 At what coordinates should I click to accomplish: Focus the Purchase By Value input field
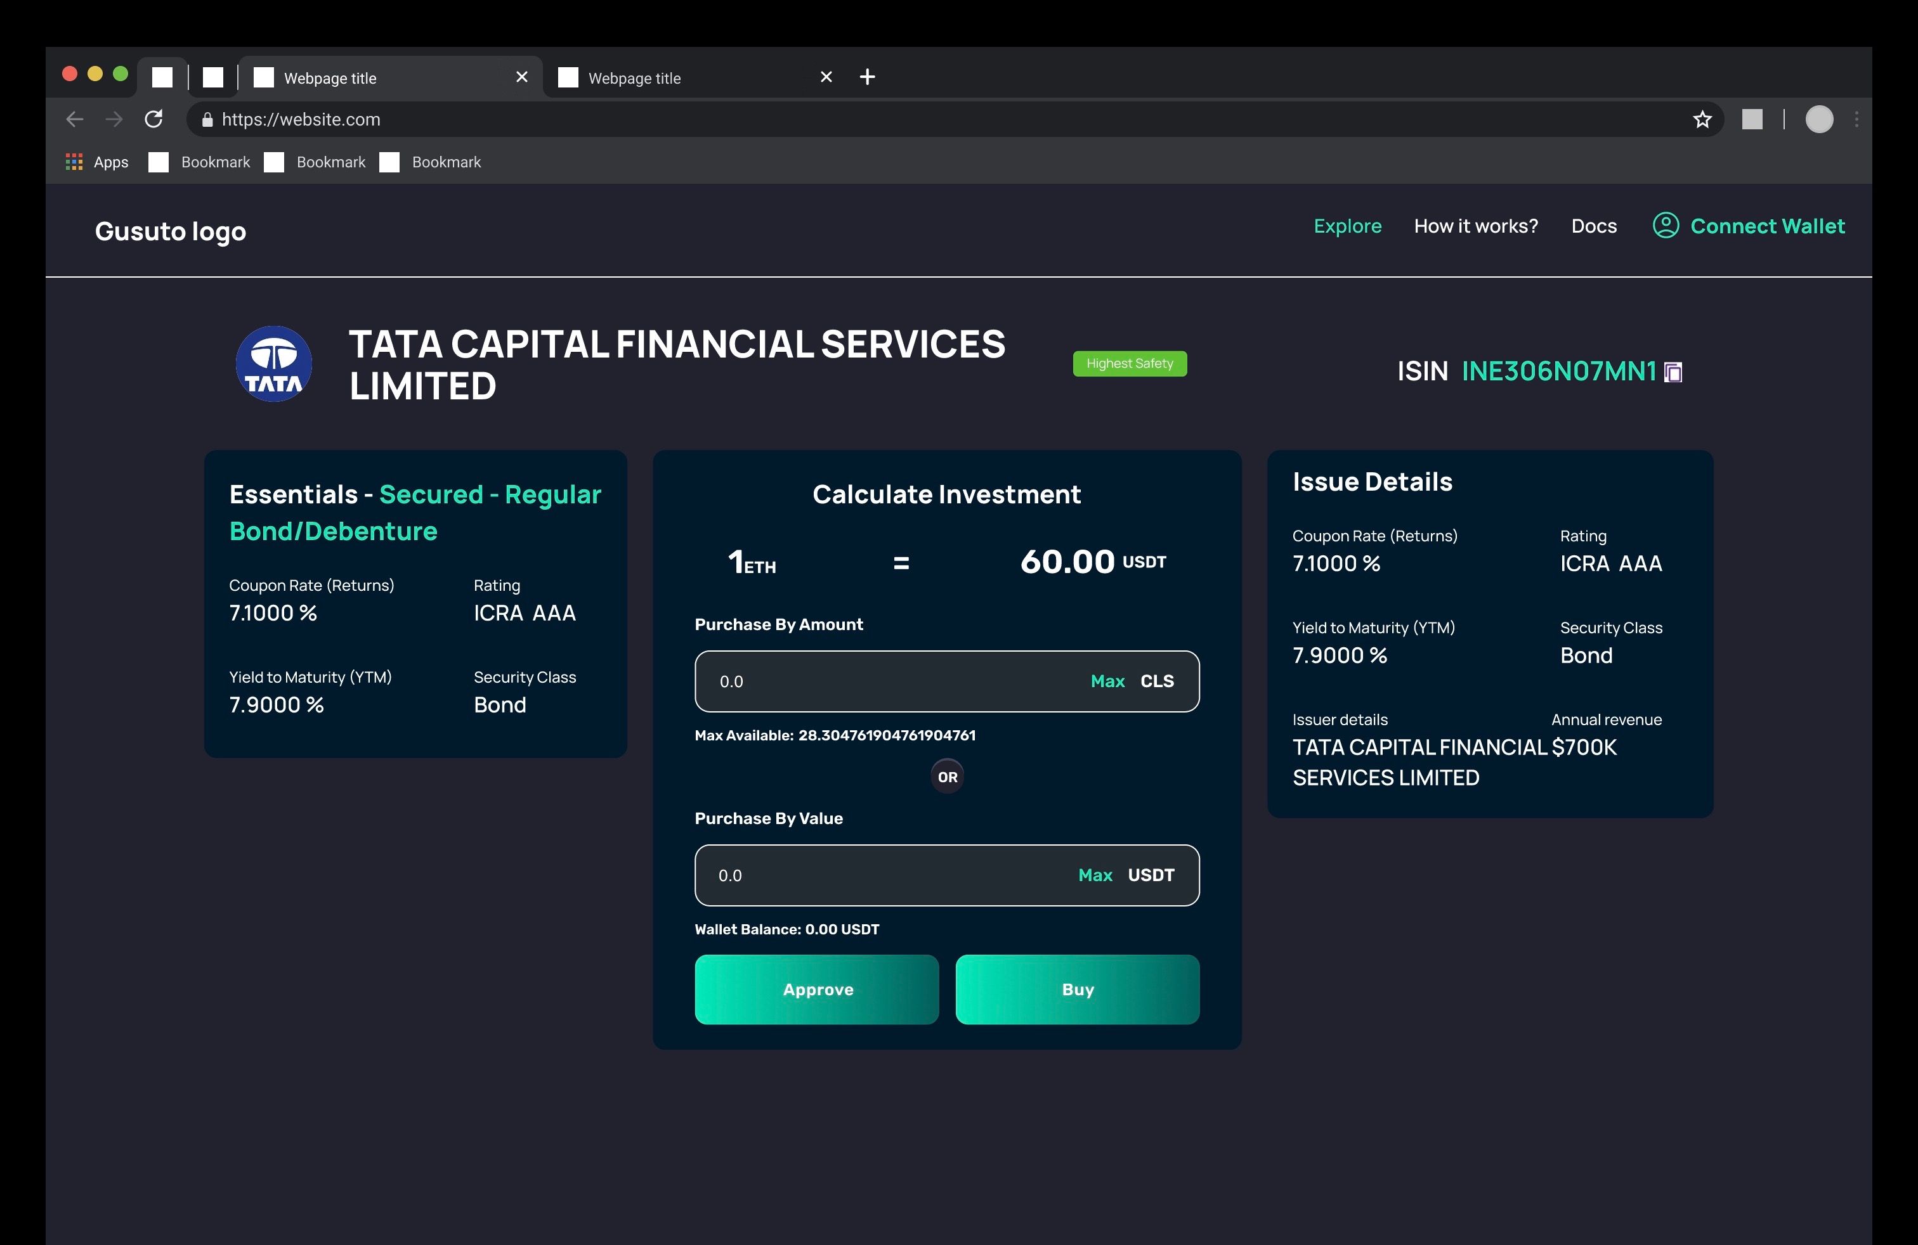point(947,875)
